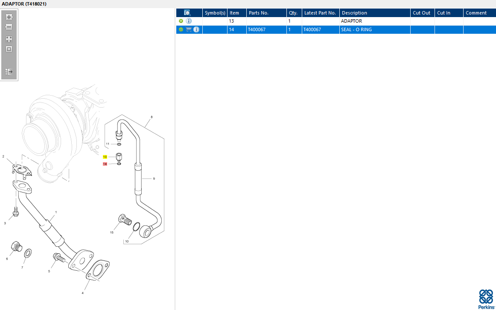The image size is (496, 310).
Task: Click green gear icon for item 14
Action: click(x=181, y=29)
